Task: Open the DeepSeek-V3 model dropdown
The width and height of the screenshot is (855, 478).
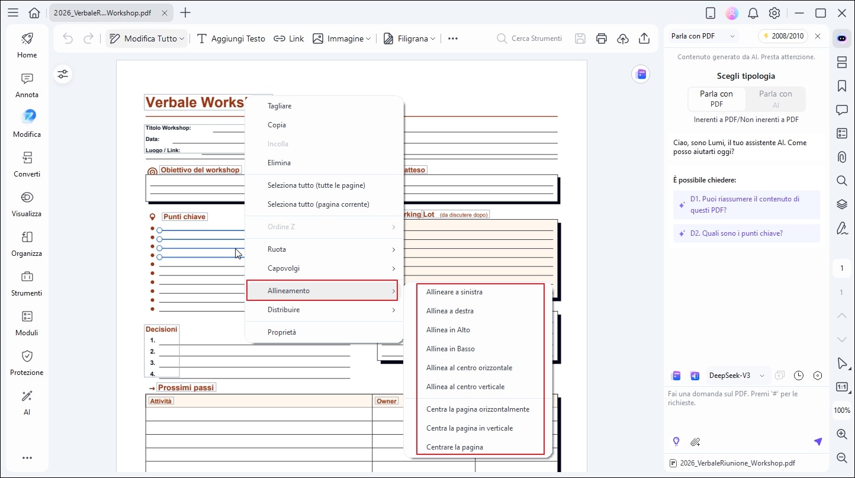Action: (x=736, y=376)
